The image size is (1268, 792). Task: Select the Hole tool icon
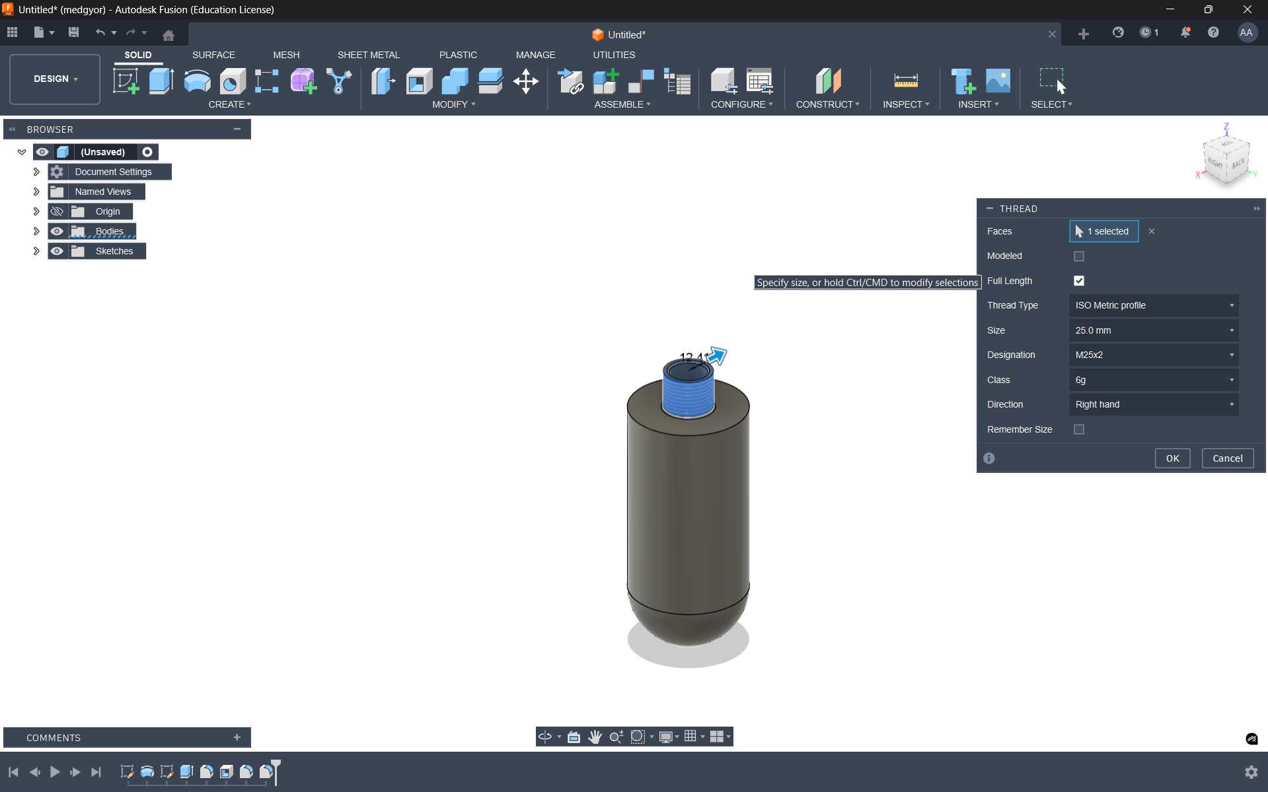coord(233,81)
